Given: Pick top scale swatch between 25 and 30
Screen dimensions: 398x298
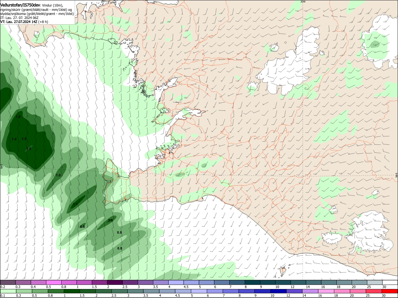Looking at the screenshot, I should 375,282.
